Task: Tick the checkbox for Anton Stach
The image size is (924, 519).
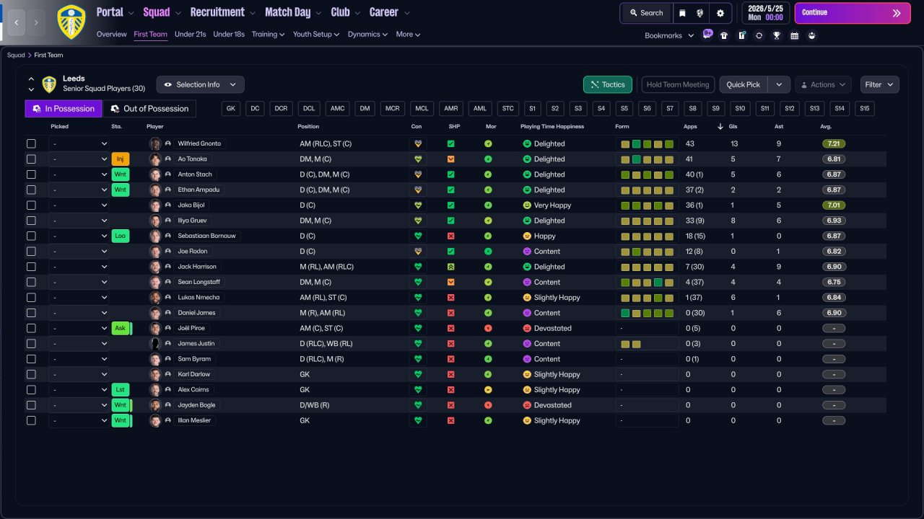Action: pos(31,174)
